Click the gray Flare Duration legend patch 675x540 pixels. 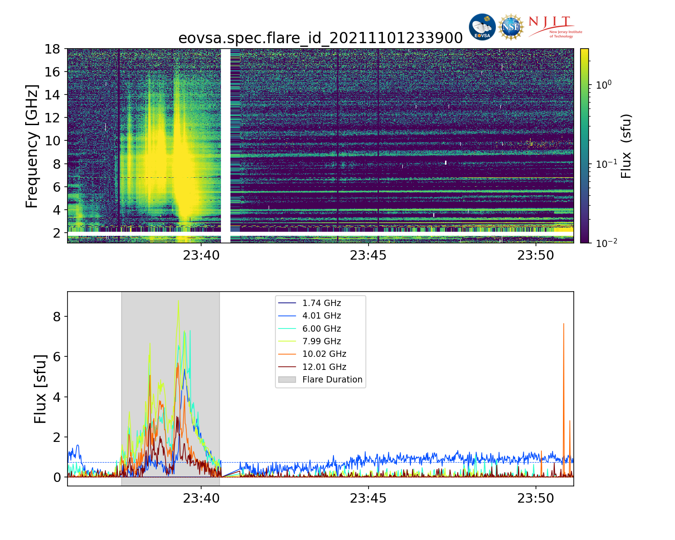287,380
